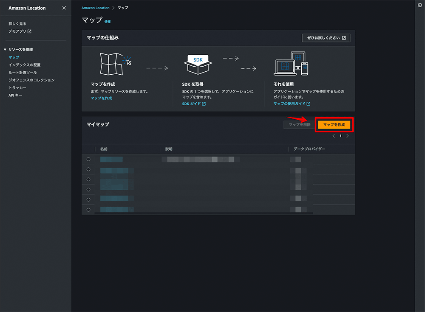
Task: Click the orange マップを作成 button
Action: tap(334, 124)
